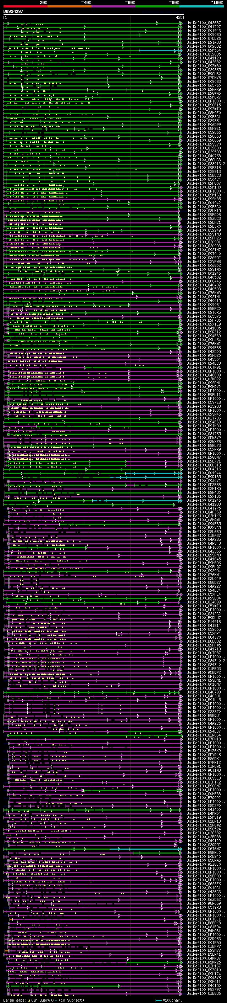Viewport: 227px width, 1003px height.
Task: Open hit UniRef100_Q43687
Action: [204, 23]
